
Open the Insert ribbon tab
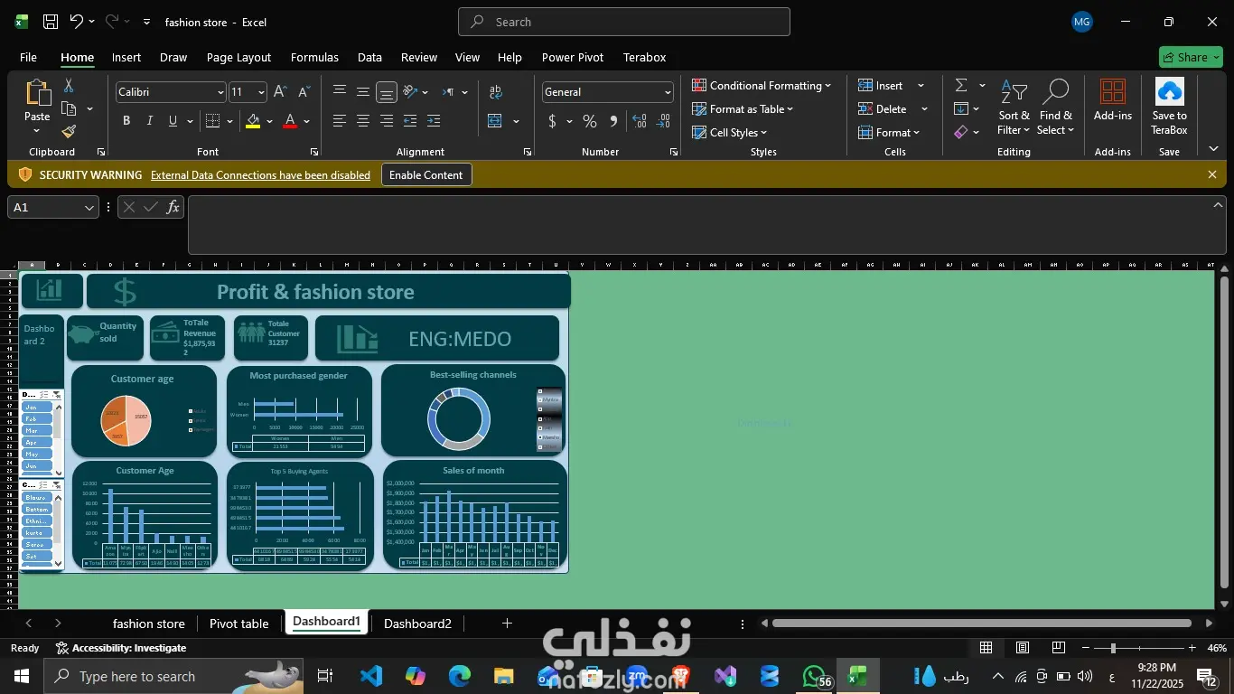pos(126,57)
